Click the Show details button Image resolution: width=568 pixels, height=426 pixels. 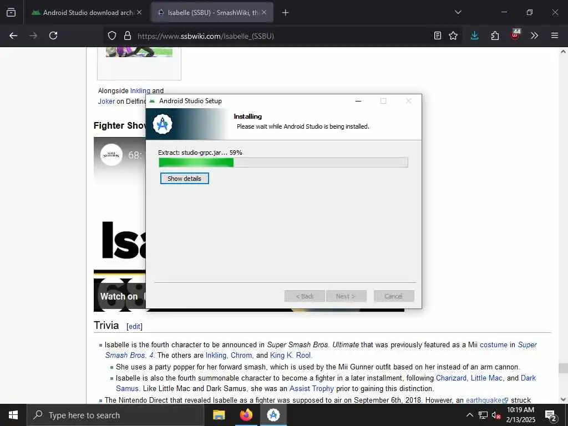pyautogui.click(x=184, y=178)
